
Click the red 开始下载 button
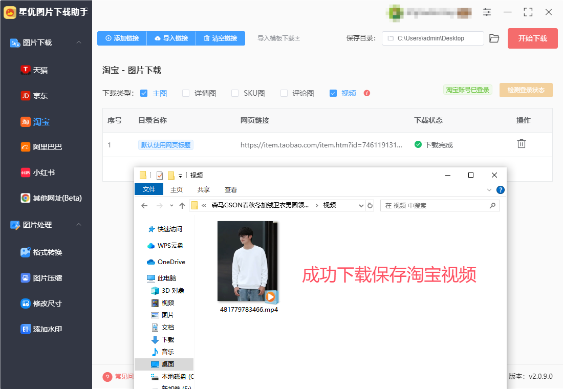tap(532, 38)
